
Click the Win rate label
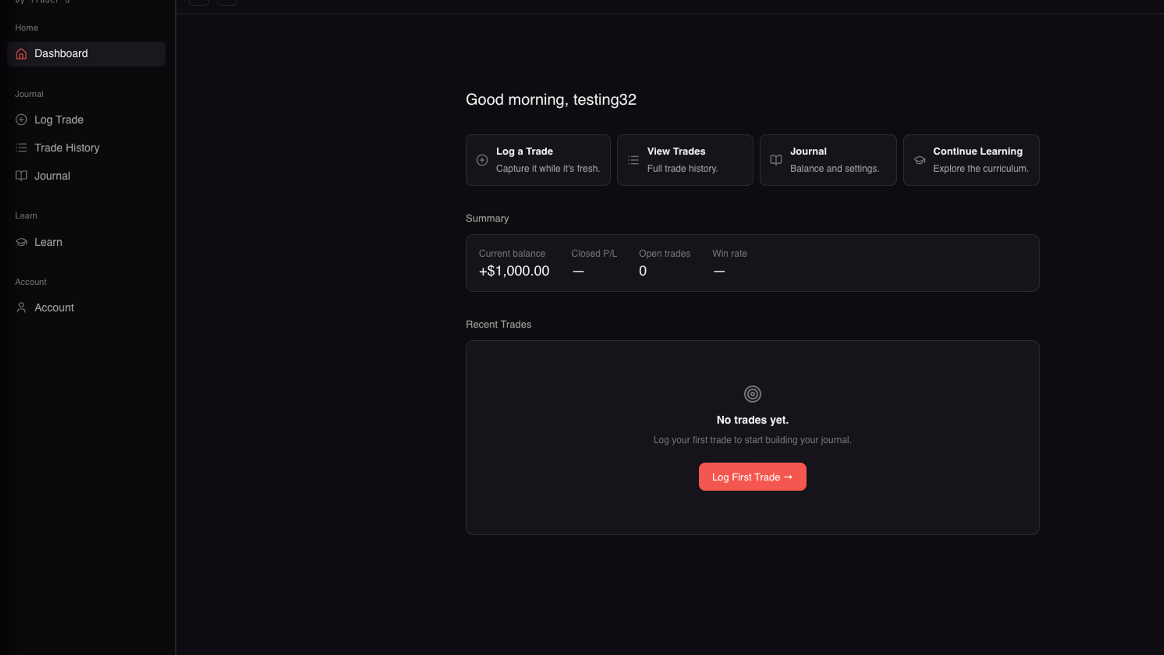tap(729, 253)
